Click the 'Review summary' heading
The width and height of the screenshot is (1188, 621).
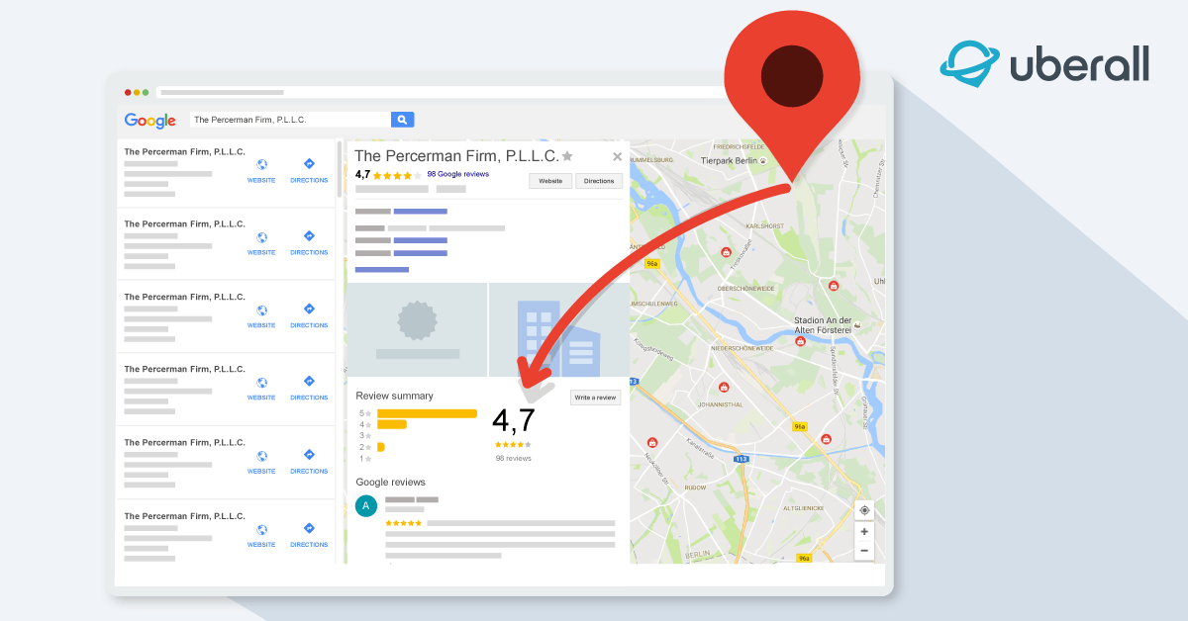(395, 396)
